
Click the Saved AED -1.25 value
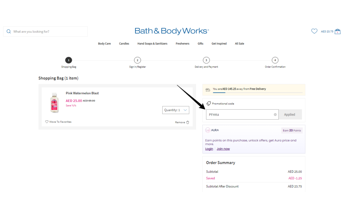click(x=295, y=178)
